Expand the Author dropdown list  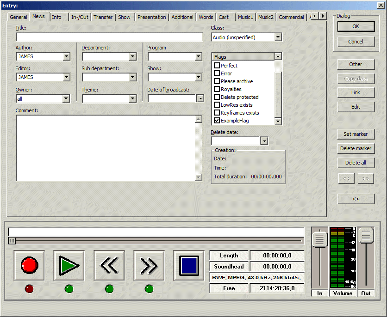tap(66, 56)
